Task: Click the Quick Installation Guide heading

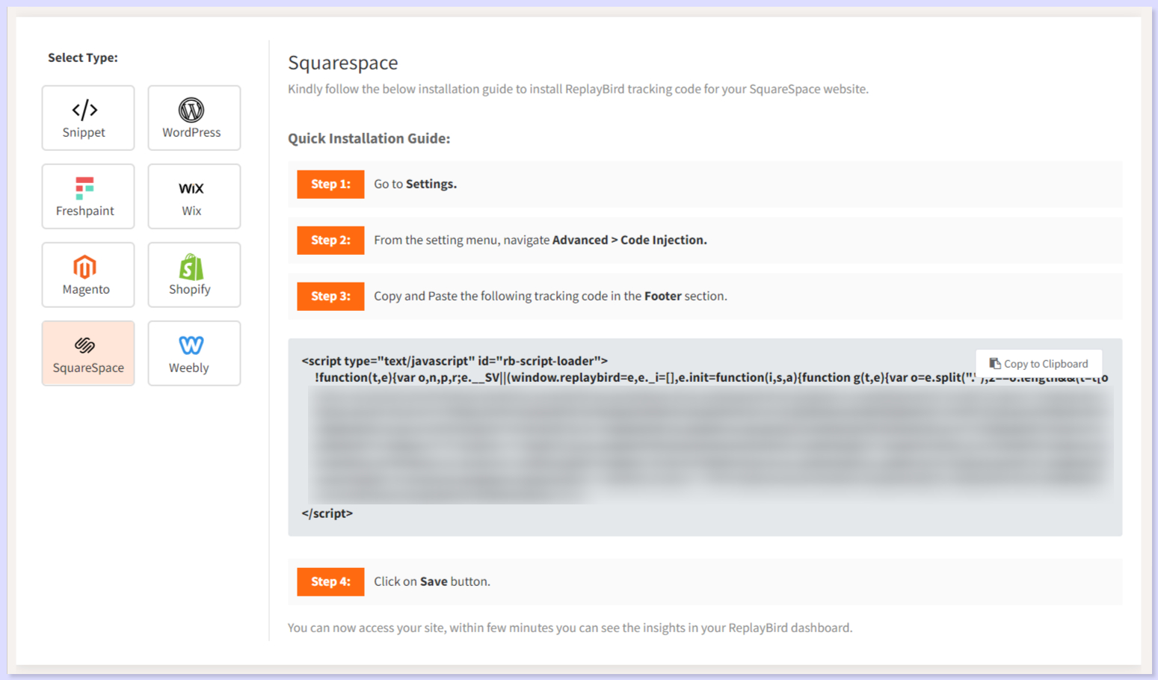Action: point(369,138)
